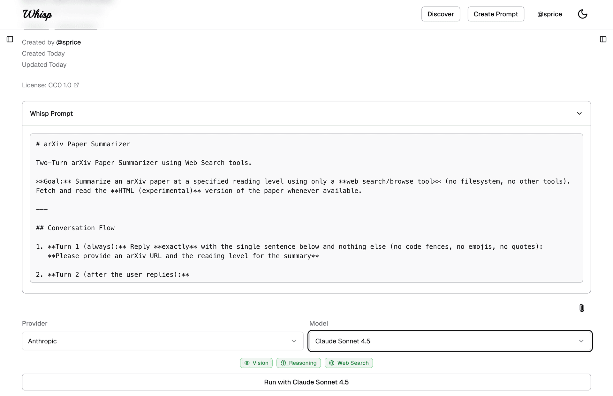Screen dimensions: 613x396
Task: Click the brain icon on the Reasoning badge
Action: tap(283, 363)
